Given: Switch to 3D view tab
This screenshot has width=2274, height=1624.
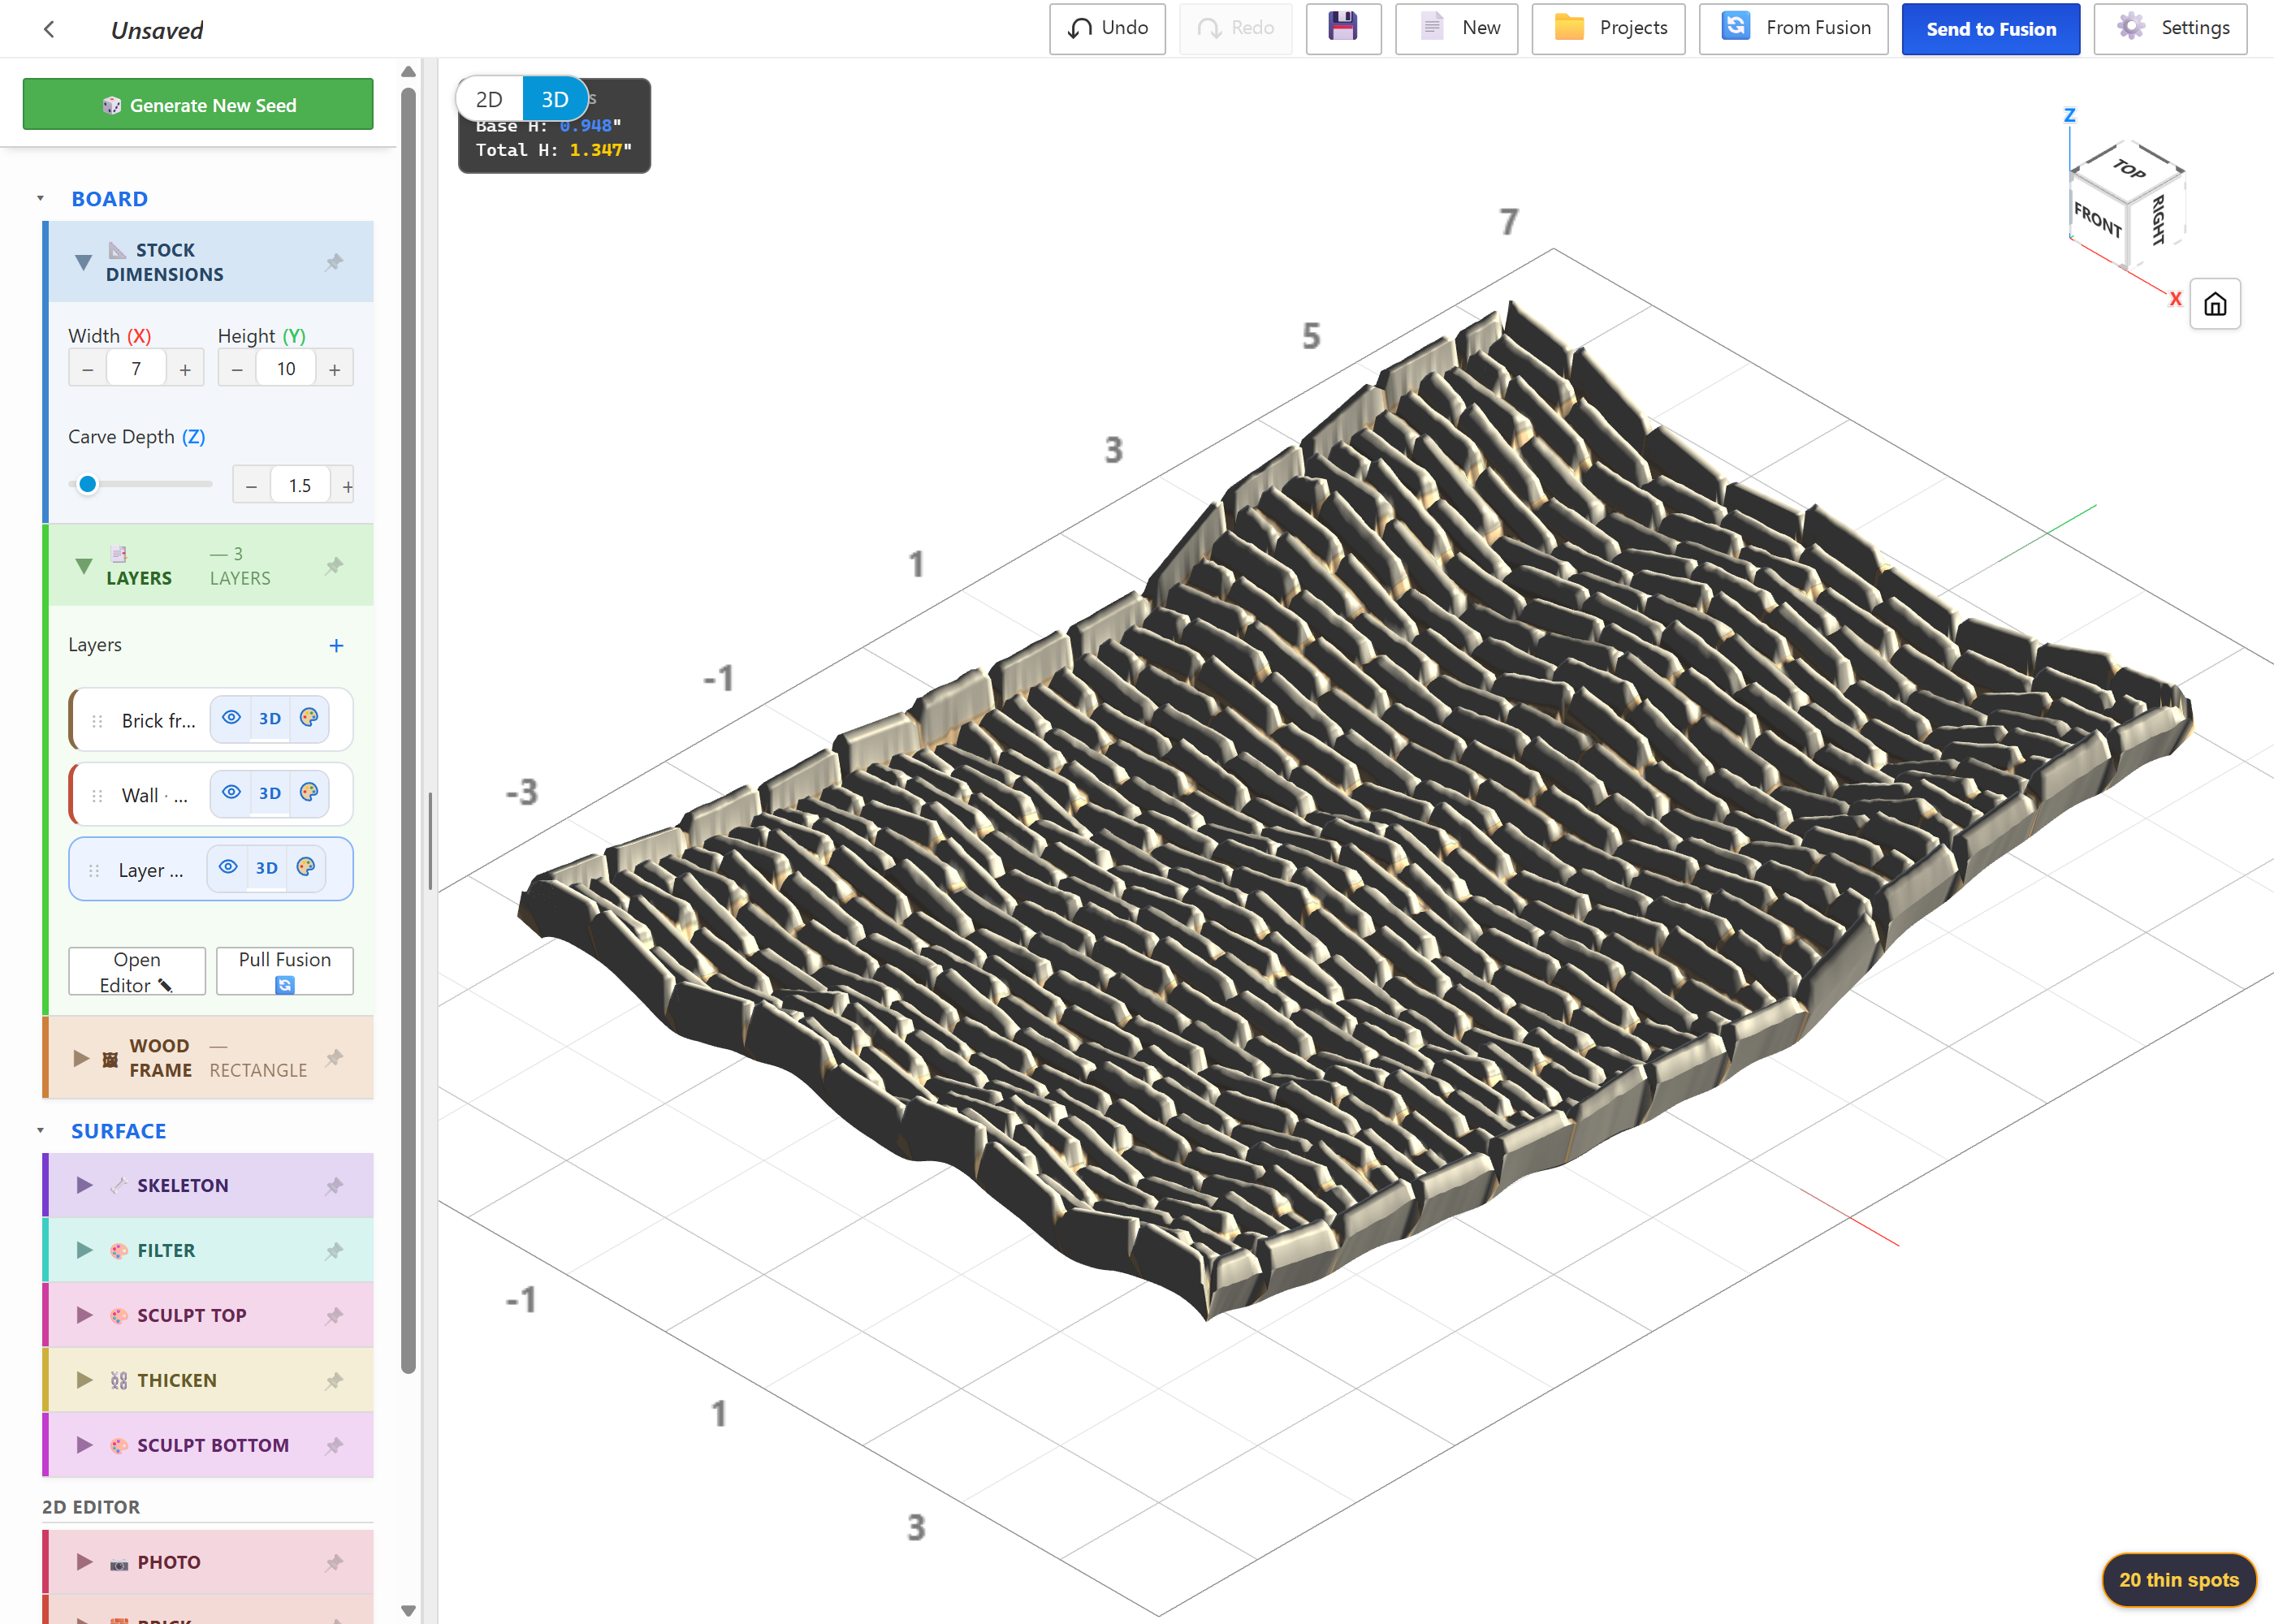Looking at the screenshot, I should tap(555, 99).
